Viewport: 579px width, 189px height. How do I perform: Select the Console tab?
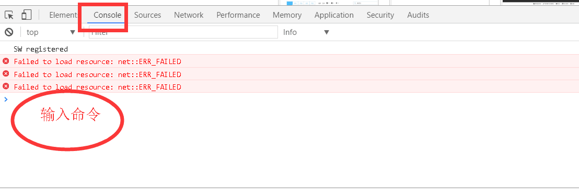(108, 15)
